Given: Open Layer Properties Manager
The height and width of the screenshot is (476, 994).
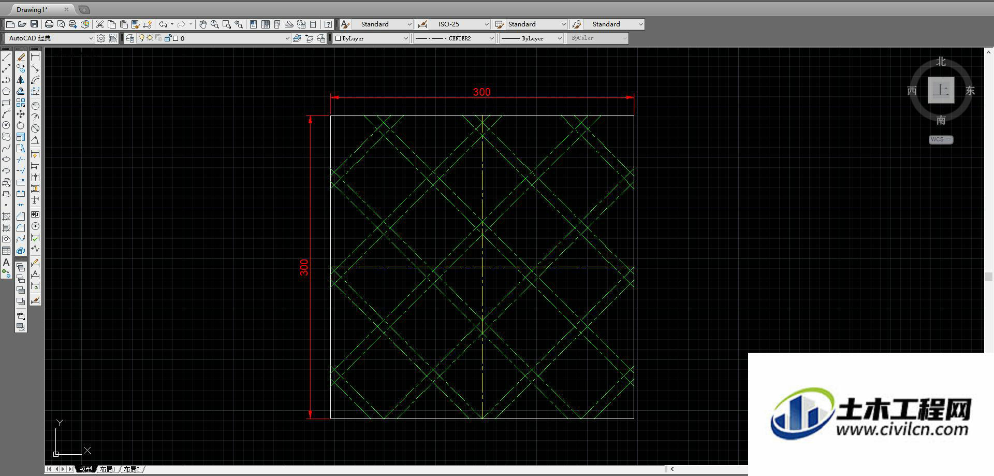Looking at the screenshot, I should [130, 38].
